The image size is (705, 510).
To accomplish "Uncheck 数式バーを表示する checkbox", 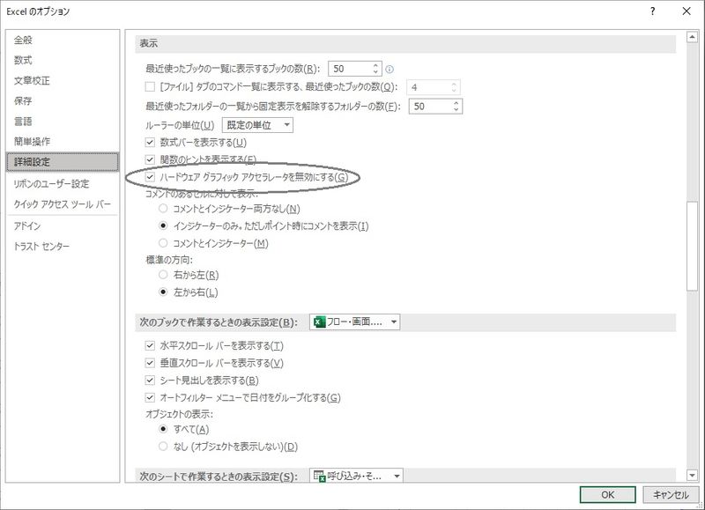I will (150, 143).
